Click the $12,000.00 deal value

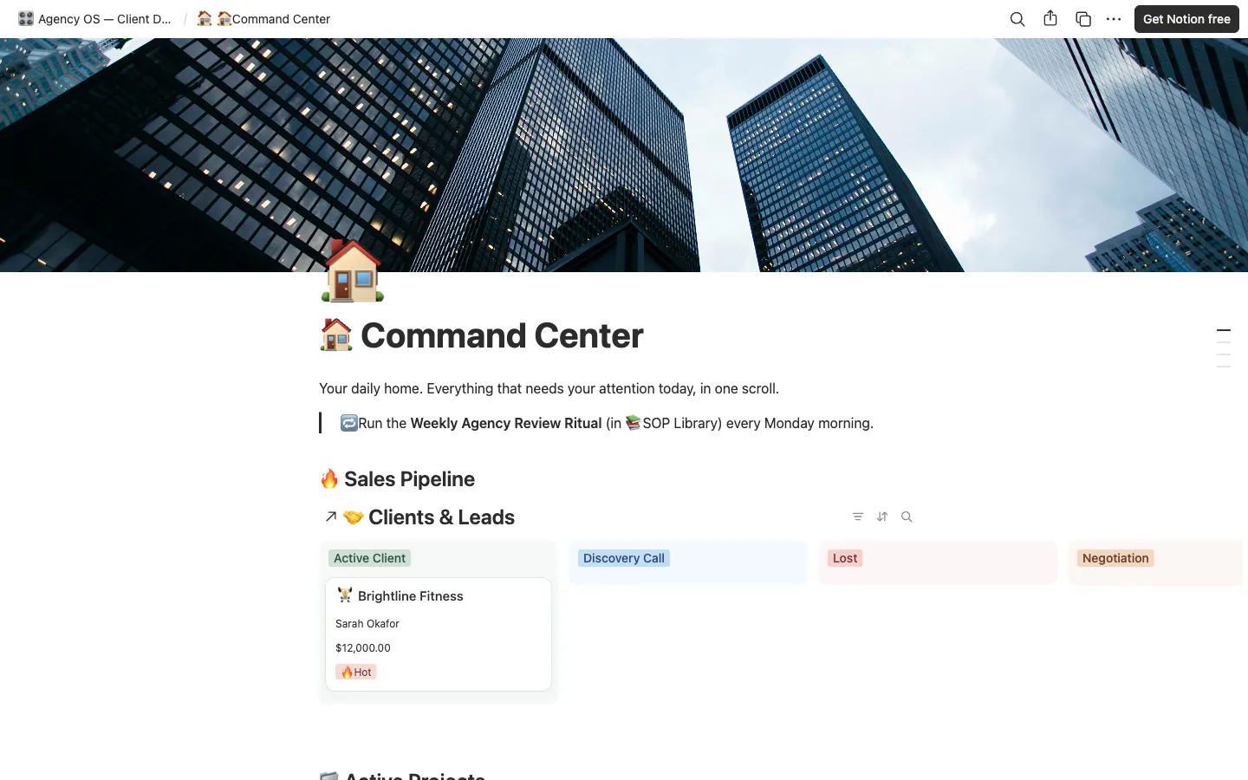[x=363, y=648]
